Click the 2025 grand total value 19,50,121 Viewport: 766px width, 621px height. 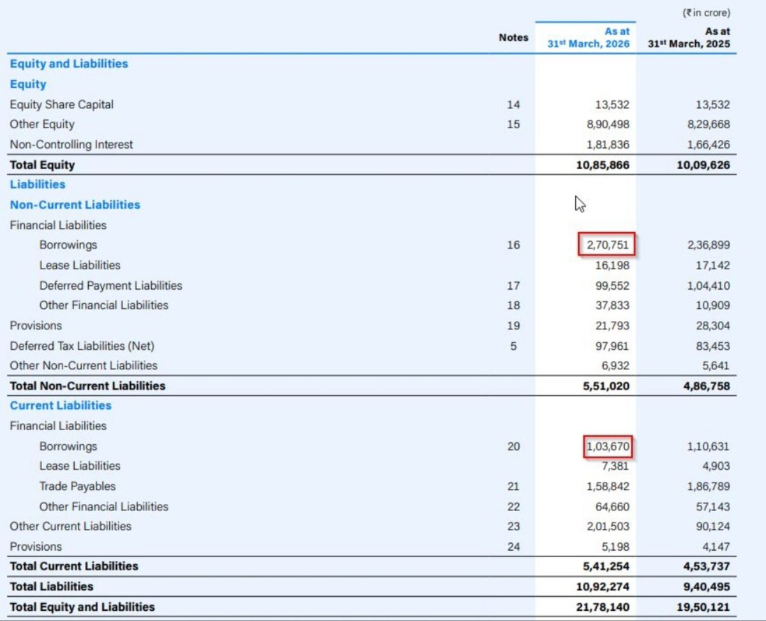[x=704, y=607]
